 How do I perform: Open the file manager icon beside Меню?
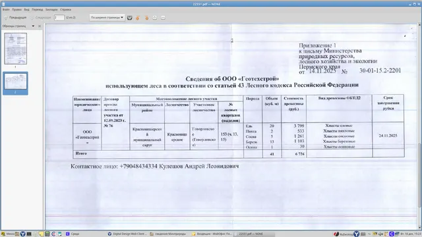(17, 234)
